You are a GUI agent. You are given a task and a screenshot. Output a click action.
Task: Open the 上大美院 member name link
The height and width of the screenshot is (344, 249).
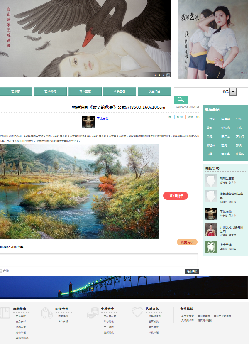click(x=225, y=245)
